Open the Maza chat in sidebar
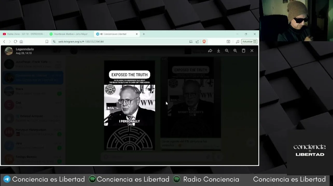 (x=33, y=91)
